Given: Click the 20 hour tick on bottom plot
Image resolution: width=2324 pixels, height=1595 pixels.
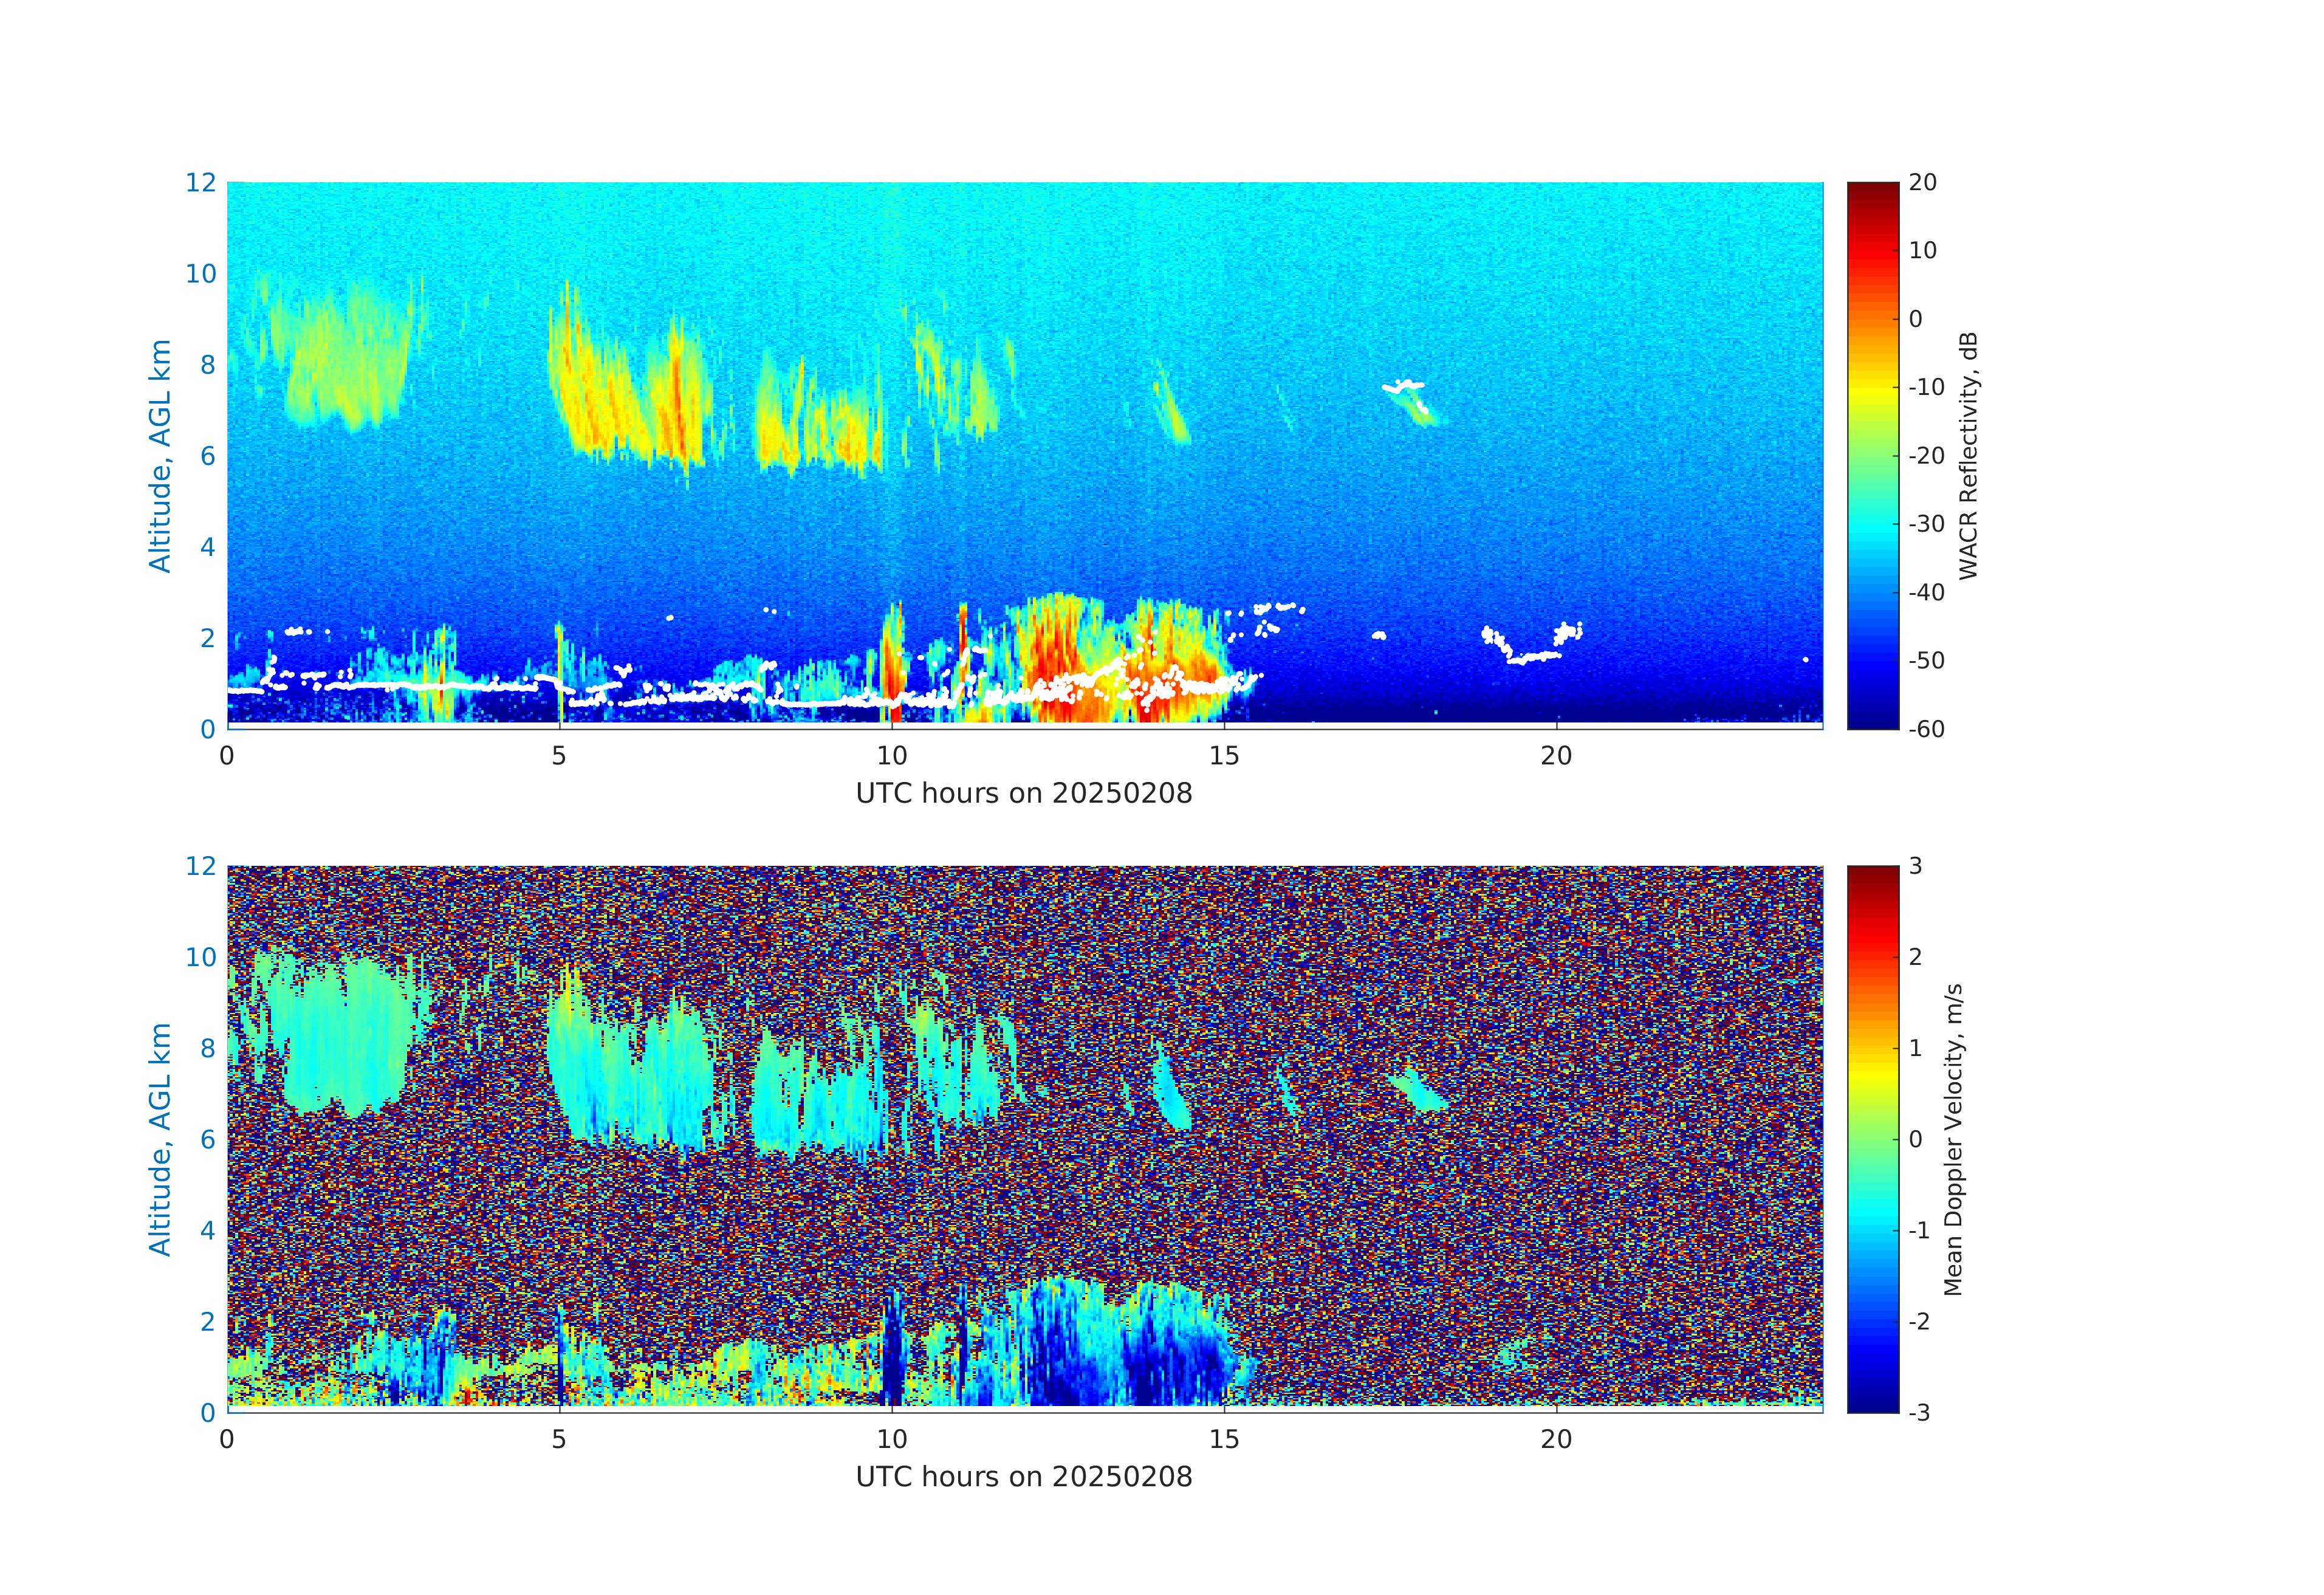Looking at the screenshot, I should tap(1556, 1439).
